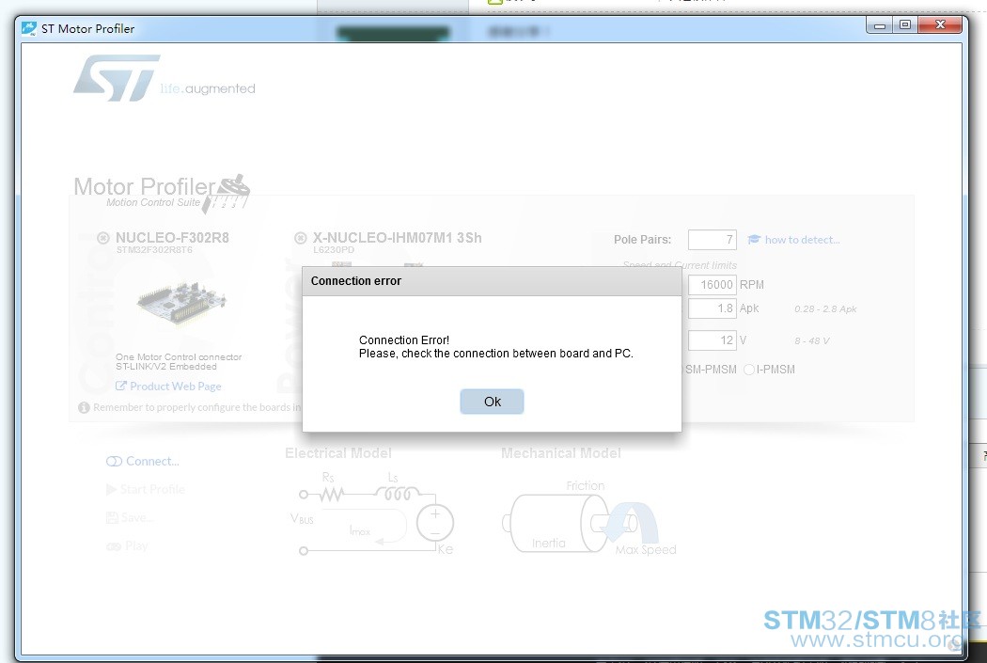Select the I-PMSM radio button
Screen dimensions: 987x663
tap(749, 370)
